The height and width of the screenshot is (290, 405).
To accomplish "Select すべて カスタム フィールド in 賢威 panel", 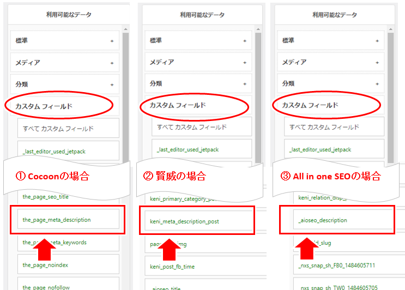I will click(202, 126).
